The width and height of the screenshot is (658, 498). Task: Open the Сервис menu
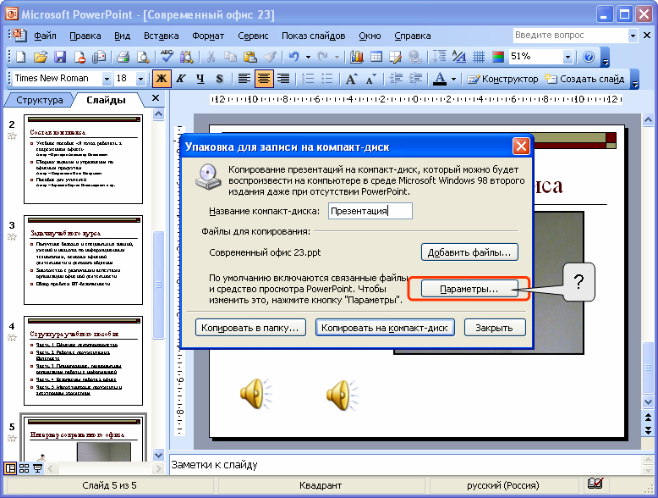coord(253,36)
